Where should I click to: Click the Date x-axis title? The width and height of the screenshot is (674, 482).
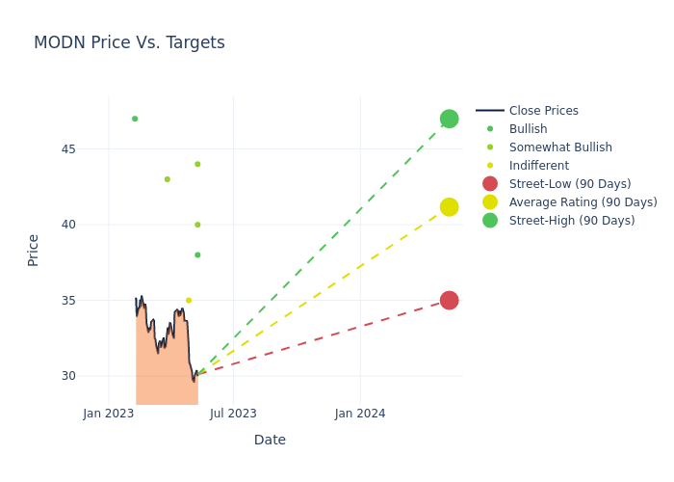(270, 440)
